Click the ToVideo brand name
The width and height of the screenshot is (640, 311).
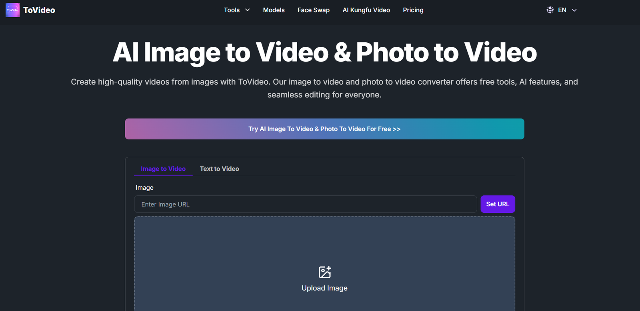pos(39,10)
